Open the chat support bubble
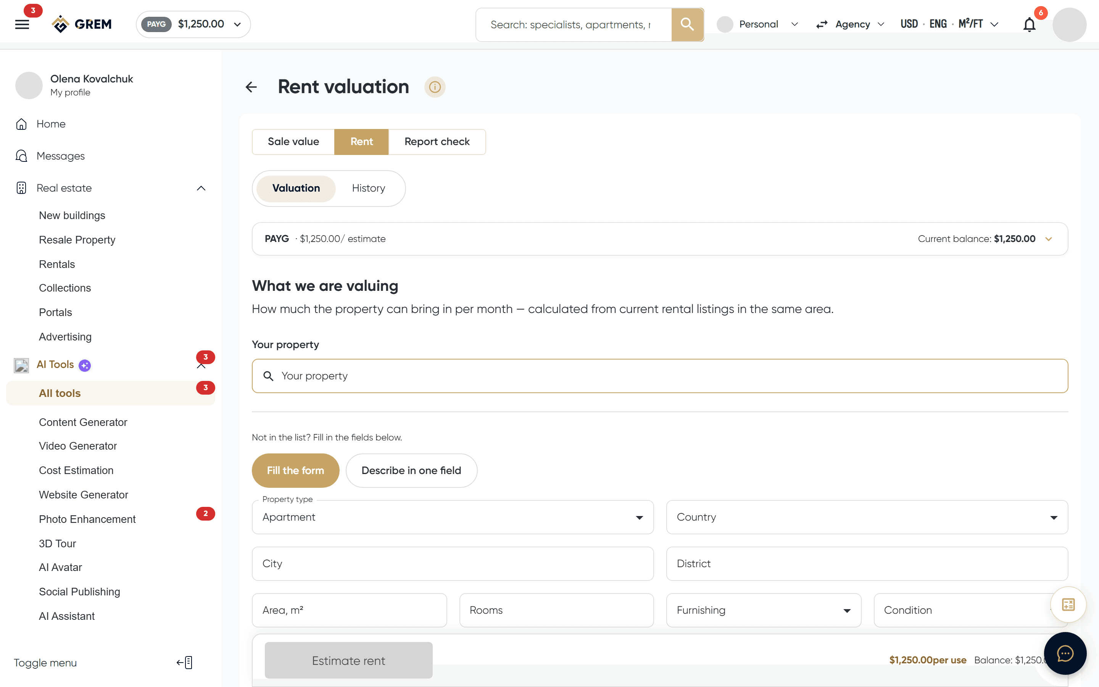Viewport: 1099px width, 687px height. click(x=1065, y=653)
